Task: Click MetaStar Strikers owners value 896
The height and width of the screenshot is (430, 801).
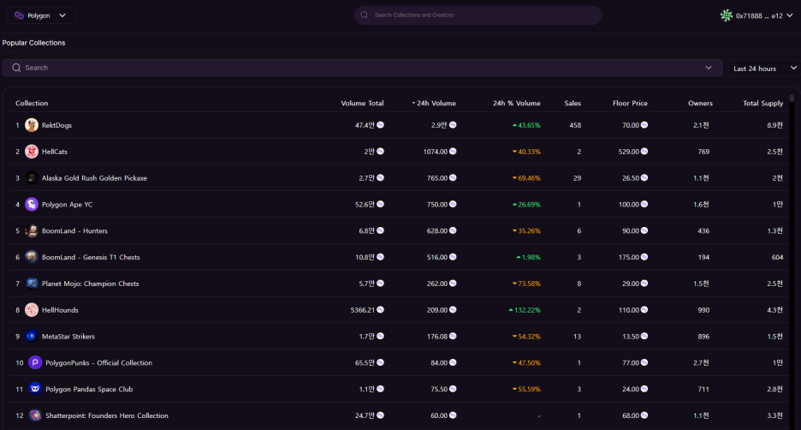Action: coord(703,337)
